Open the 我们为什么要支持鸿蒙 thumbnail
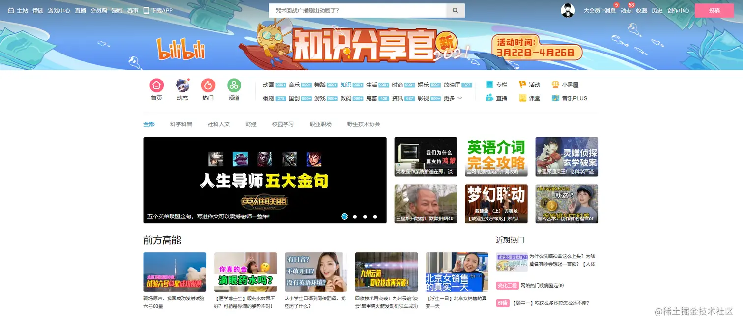Viewport: 743px width, 326px height. (x=426, y=157)
